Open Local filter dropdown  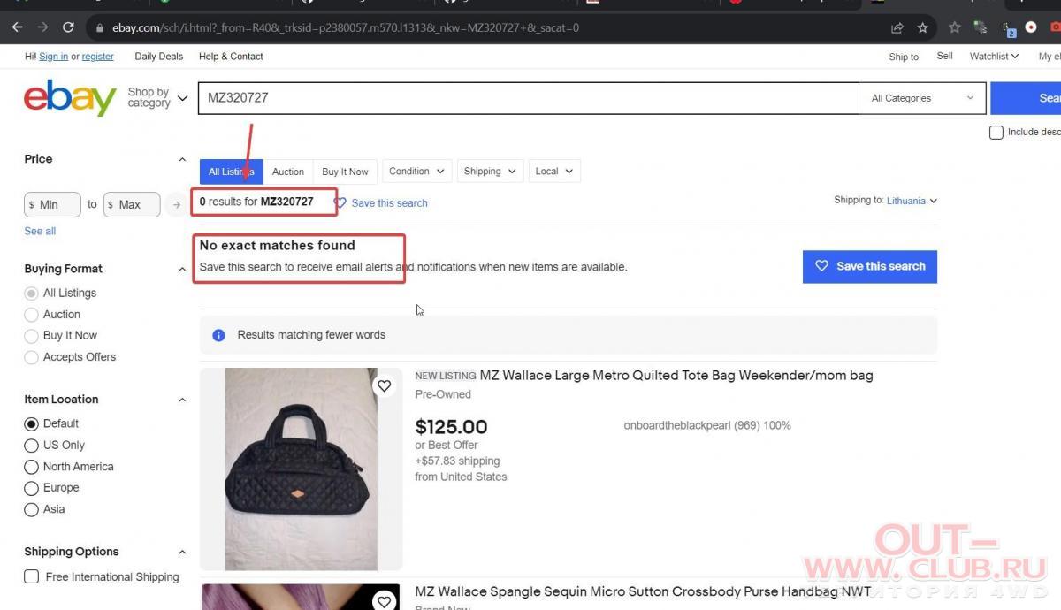554,171
